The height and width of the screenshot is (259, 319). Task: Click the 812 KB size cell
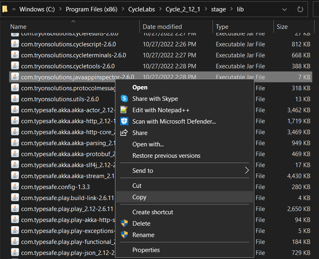[x=301, y=44]
